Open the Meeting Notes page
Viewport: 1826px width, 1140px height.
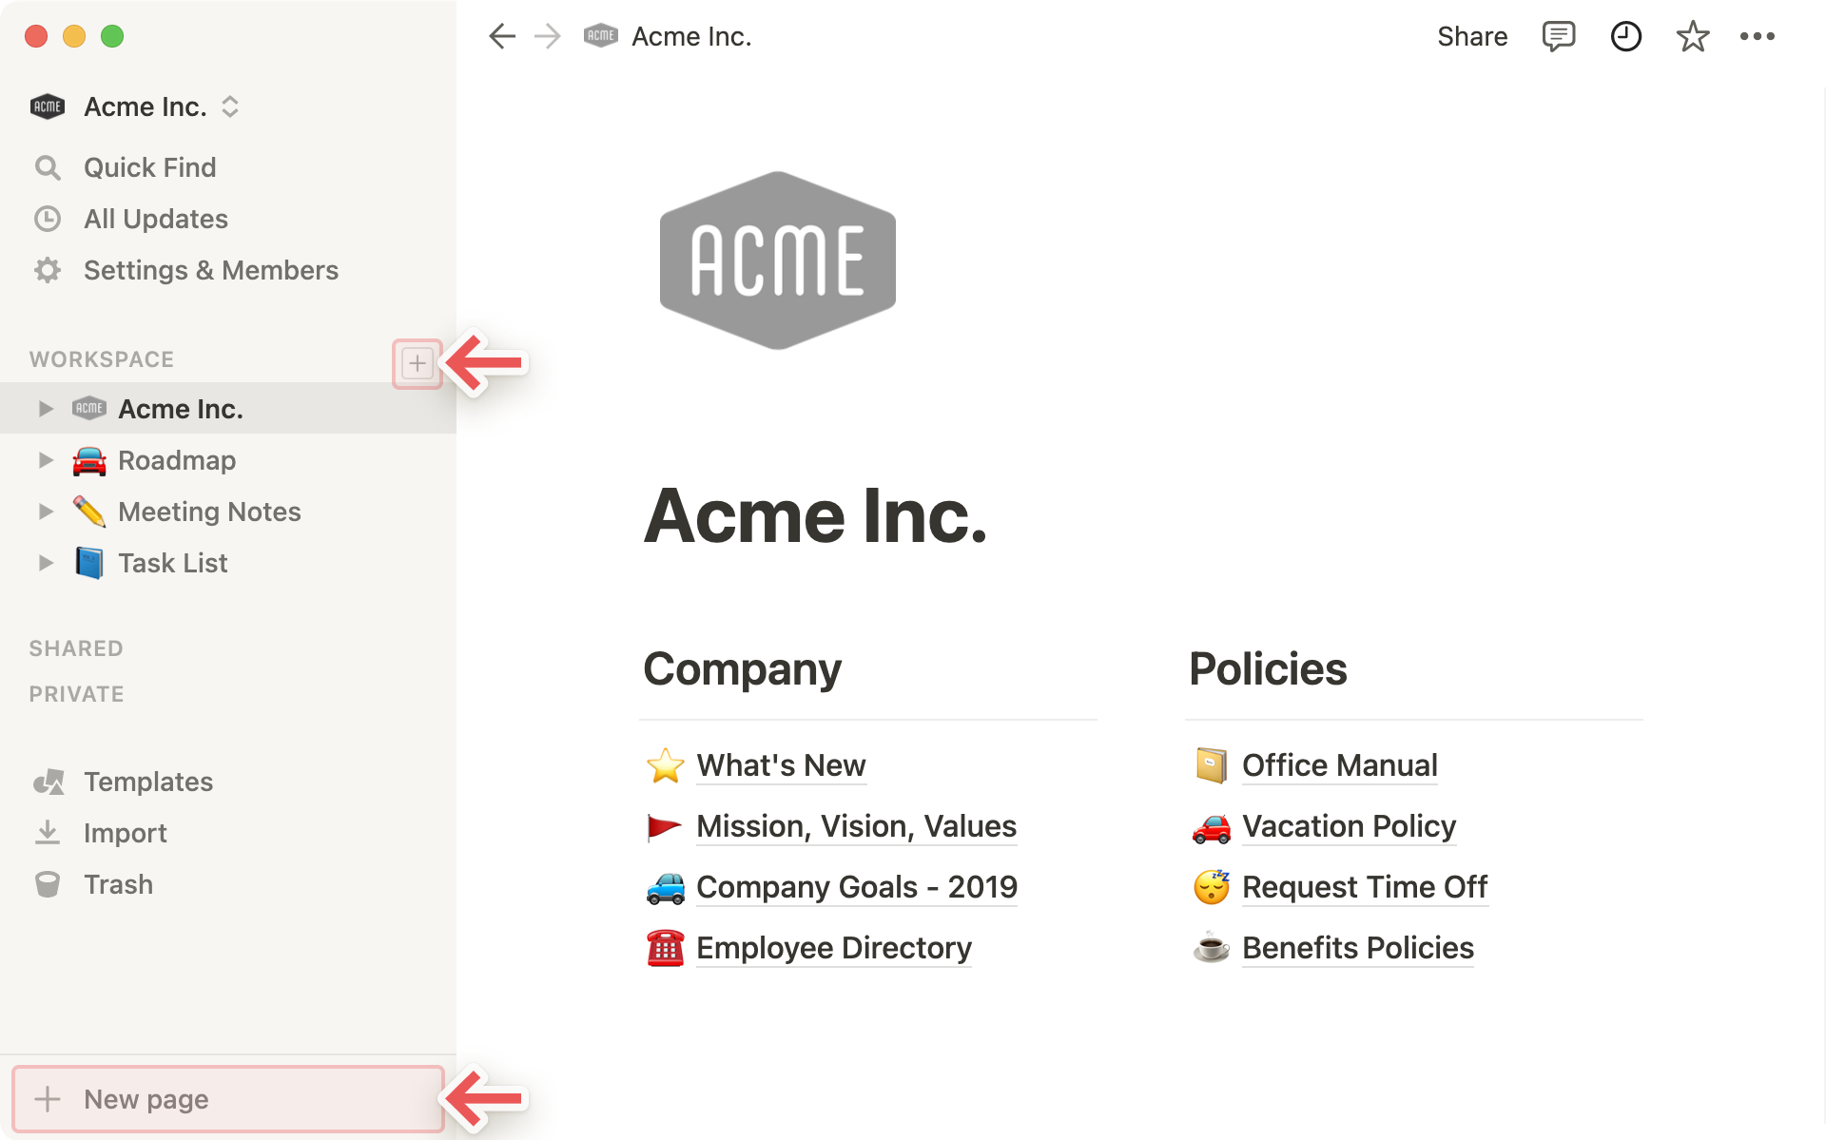click(x=210, y=511)
